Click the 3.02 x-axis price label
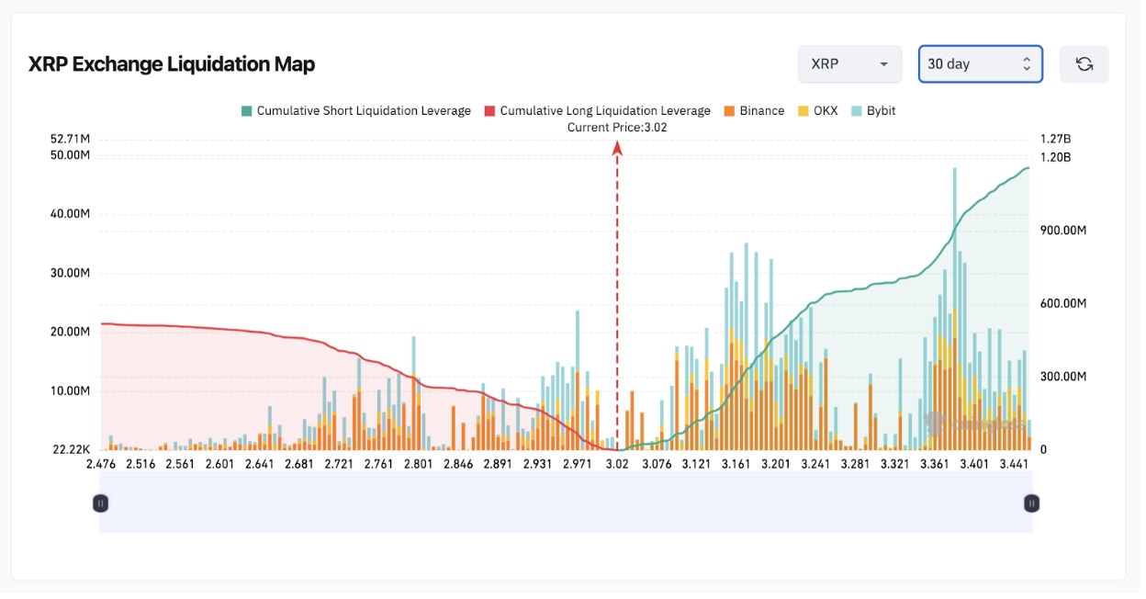The width and height of the screenshot is (1146, 599). tap(617, 464)
